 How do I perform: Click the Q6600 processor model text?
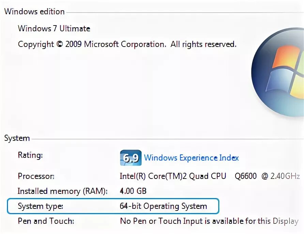click(246, 176)
